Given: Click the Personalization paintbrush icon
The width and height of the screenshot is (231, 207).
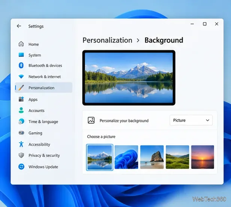Looking at the screenshot, I should [x=21, y=88].
